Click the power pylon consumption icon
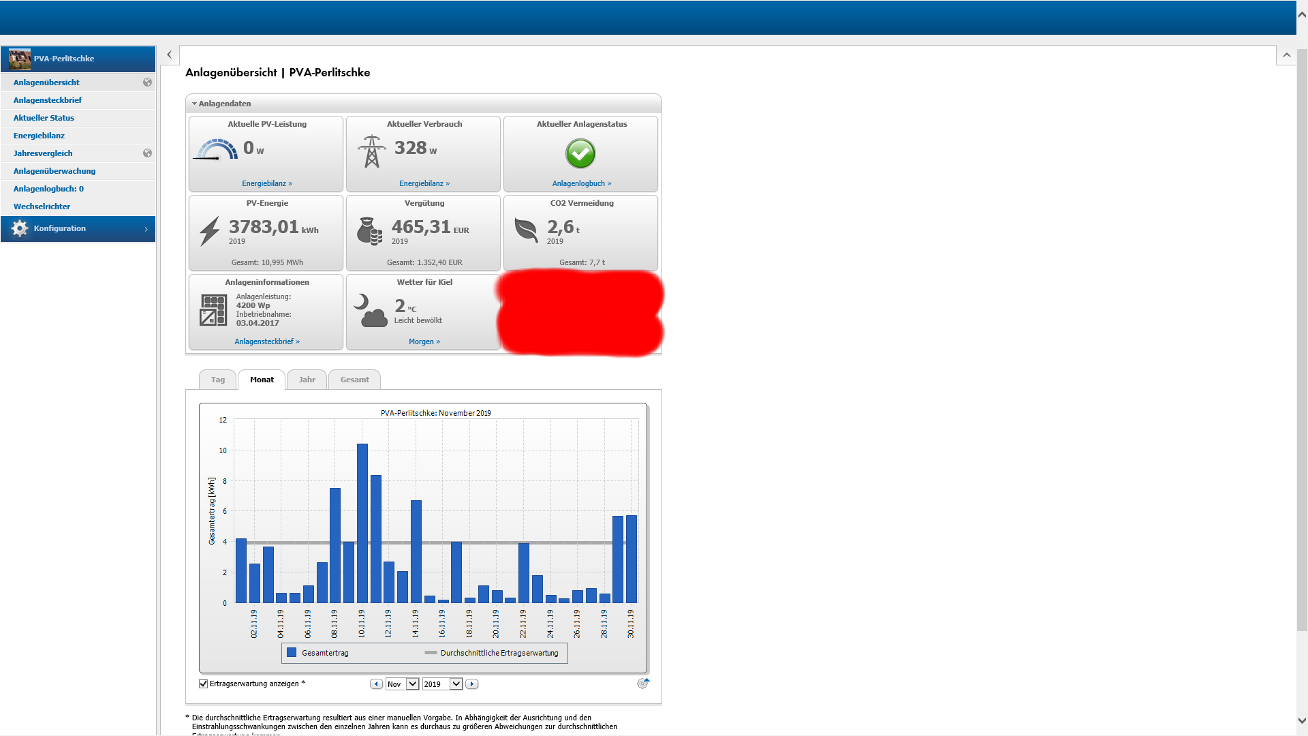This screenshot has height=736, width=1308. point(371,151)
